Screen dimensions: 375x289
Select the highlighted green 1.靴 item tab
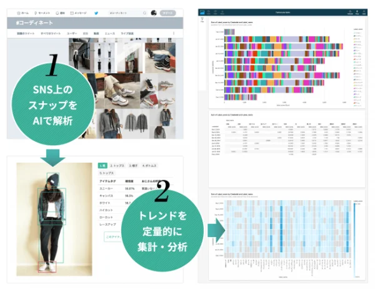tap(102, 165)
